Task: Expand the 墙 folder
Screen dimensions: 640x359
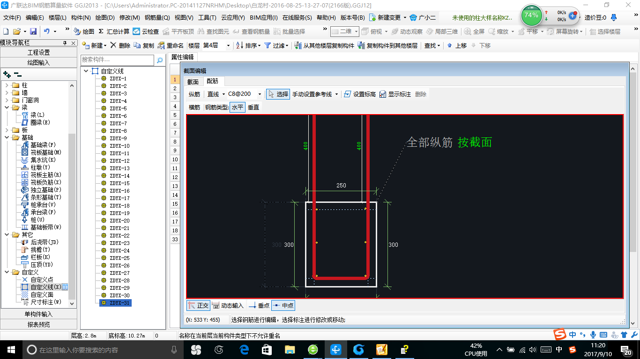Action: pyautogui.click(x=7, y=93)
